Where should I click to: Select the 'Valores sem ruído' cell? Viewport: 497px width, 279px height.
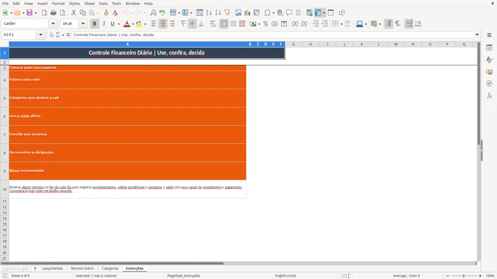click(x=128, y=80)
